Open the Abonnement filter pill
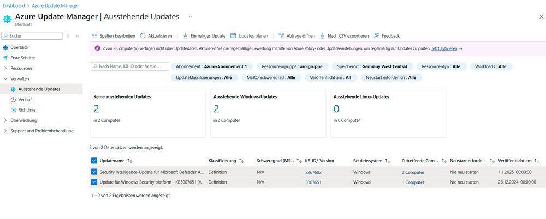 211,66
